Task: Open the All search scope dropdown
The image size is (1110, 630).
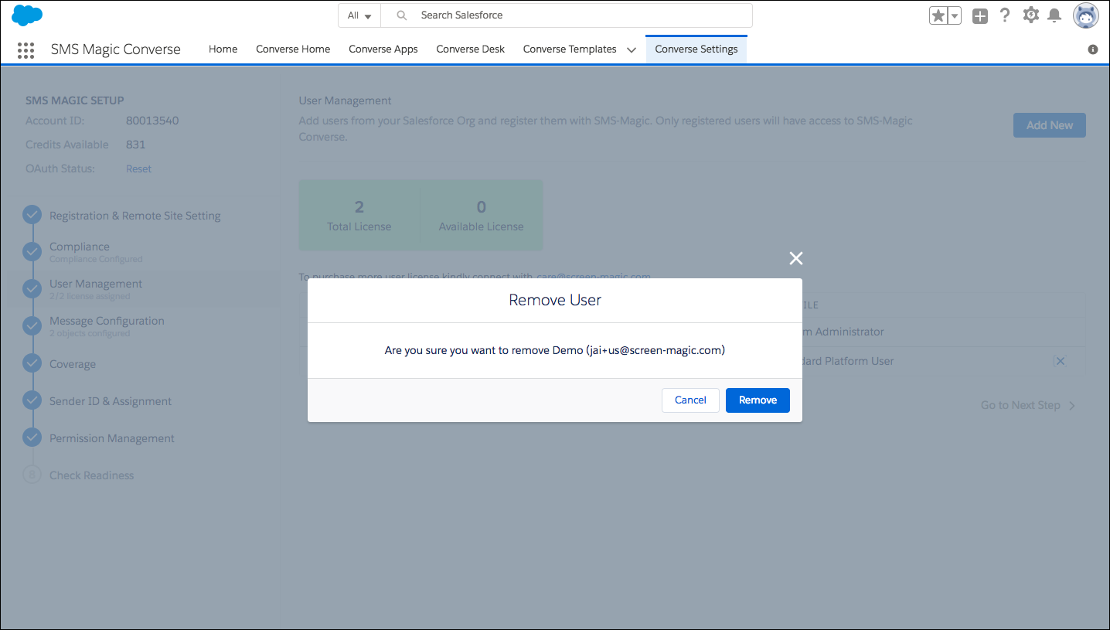Action: coord(359,15)
